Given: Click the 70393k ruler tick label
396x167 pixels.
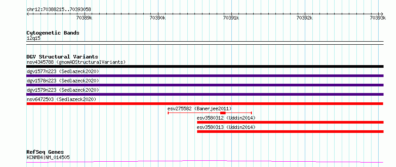Looking at the screenshot, I should pos(378,18).
